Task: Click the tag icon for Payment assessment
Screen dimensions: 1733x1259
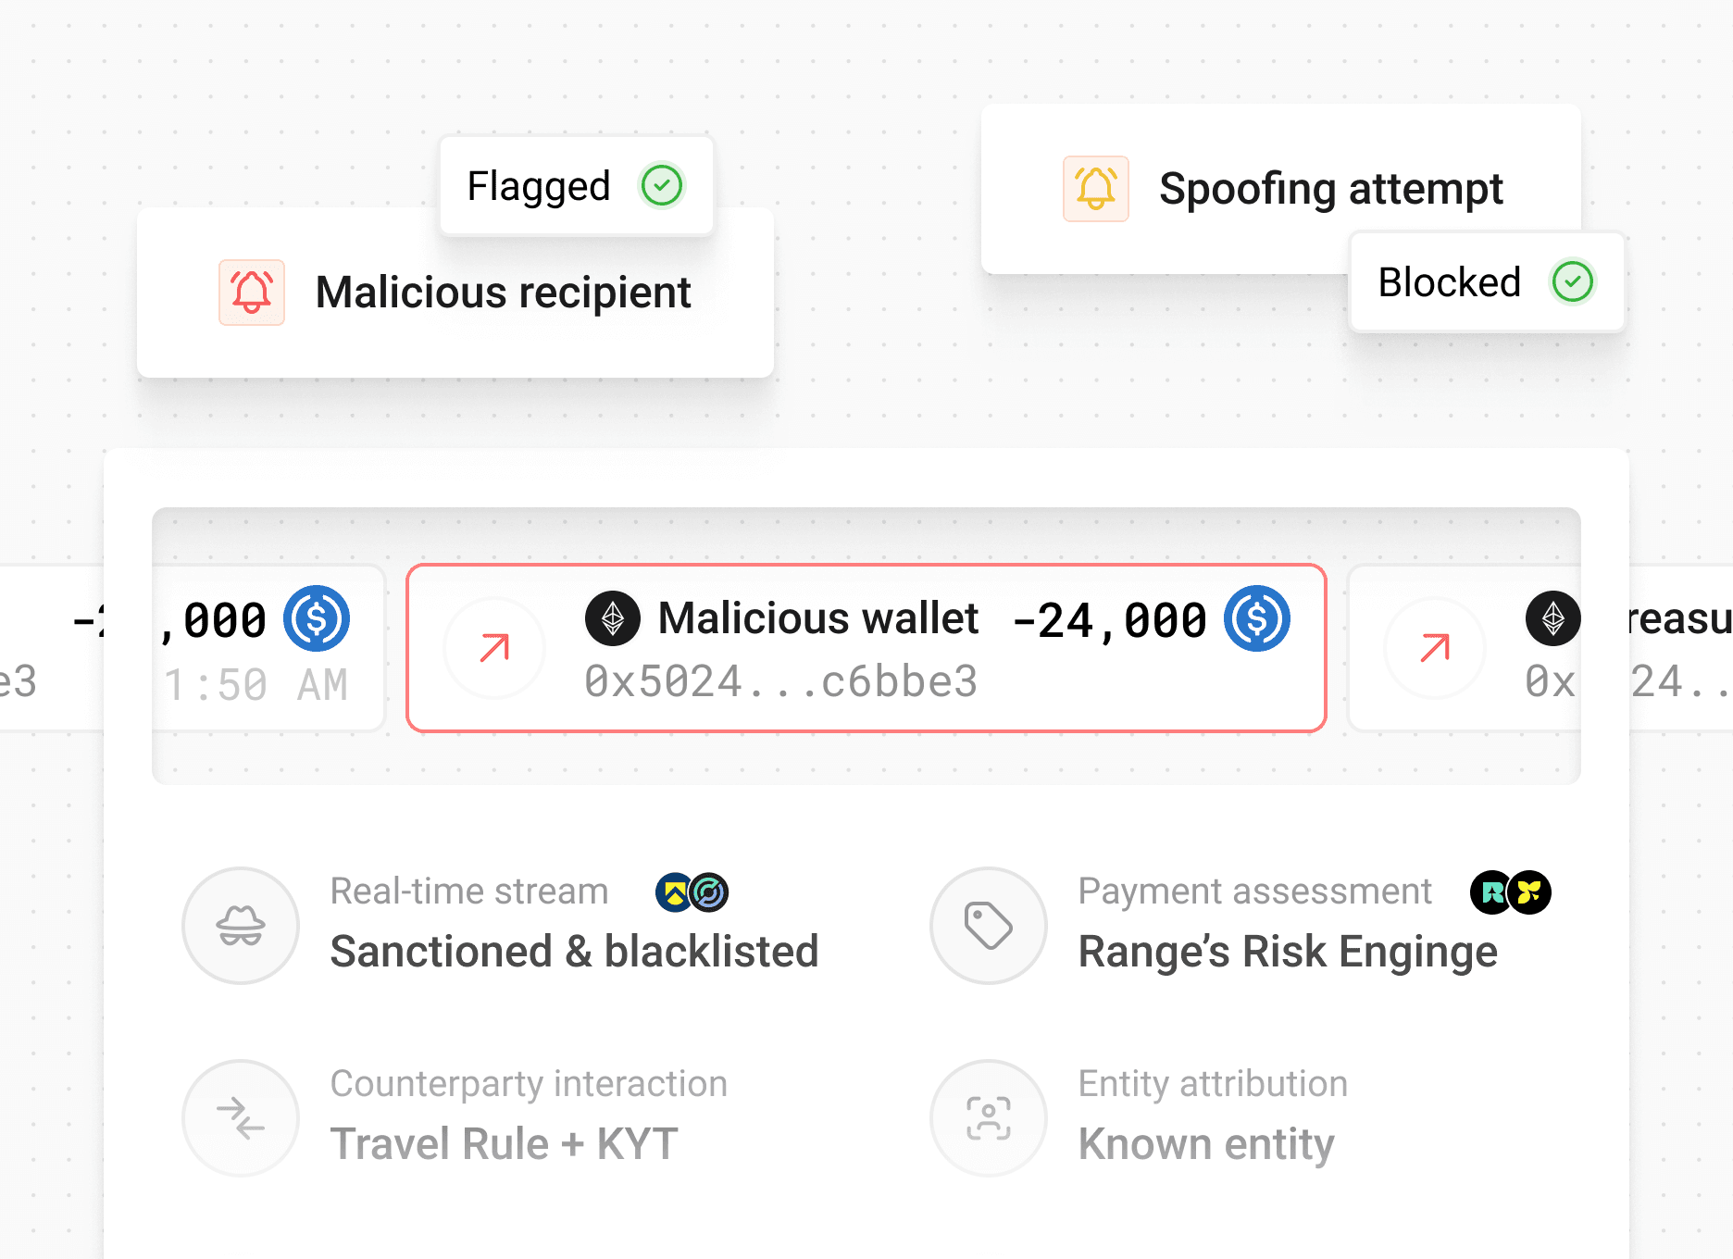Action: tap(989, 926)
